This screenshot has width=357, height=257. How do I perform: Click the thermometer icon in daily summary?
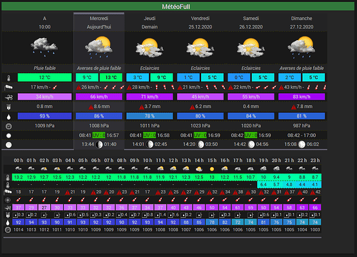coord(8,78)
